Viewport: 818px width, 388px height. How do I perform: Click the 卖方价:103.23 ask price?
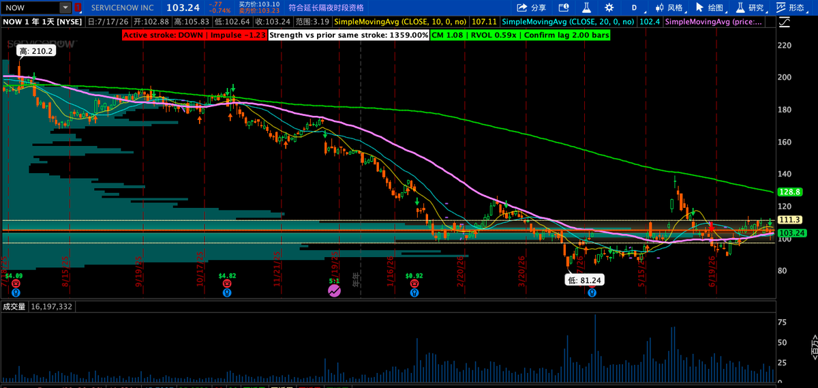point(259,11)
